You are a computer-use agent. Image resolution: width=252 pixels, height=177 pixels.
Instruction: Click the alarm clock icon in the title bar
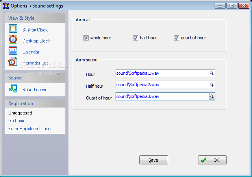click(6, 6)
